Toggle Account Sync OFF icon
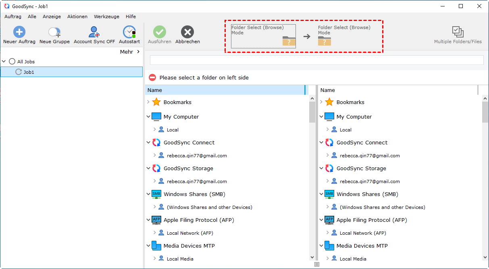 tap(94, 32)
